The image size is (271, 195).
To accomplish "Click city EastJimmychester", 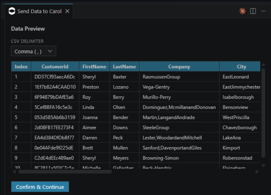I will 242,87.
